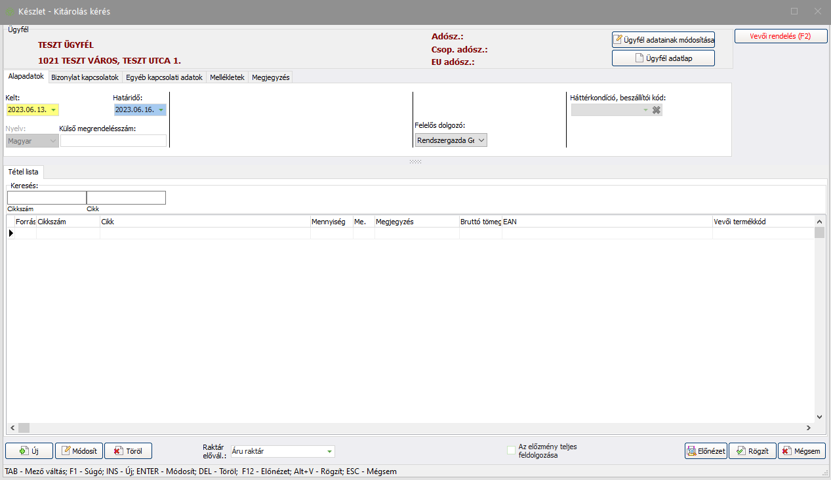Click the red X Töröl delete icon
831x480 pixels.
coord(117,451)
